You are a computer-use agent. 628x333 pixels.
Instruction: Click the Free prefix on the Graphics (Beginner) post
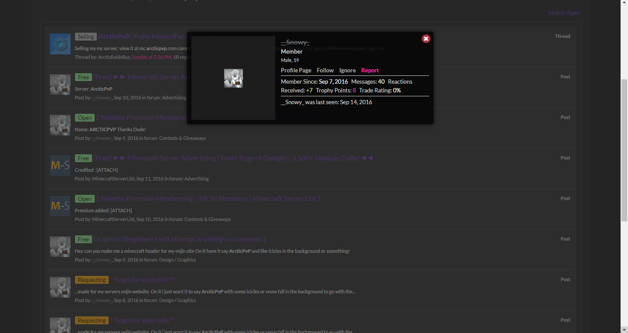pyautogui.click(x=83, y=239)
